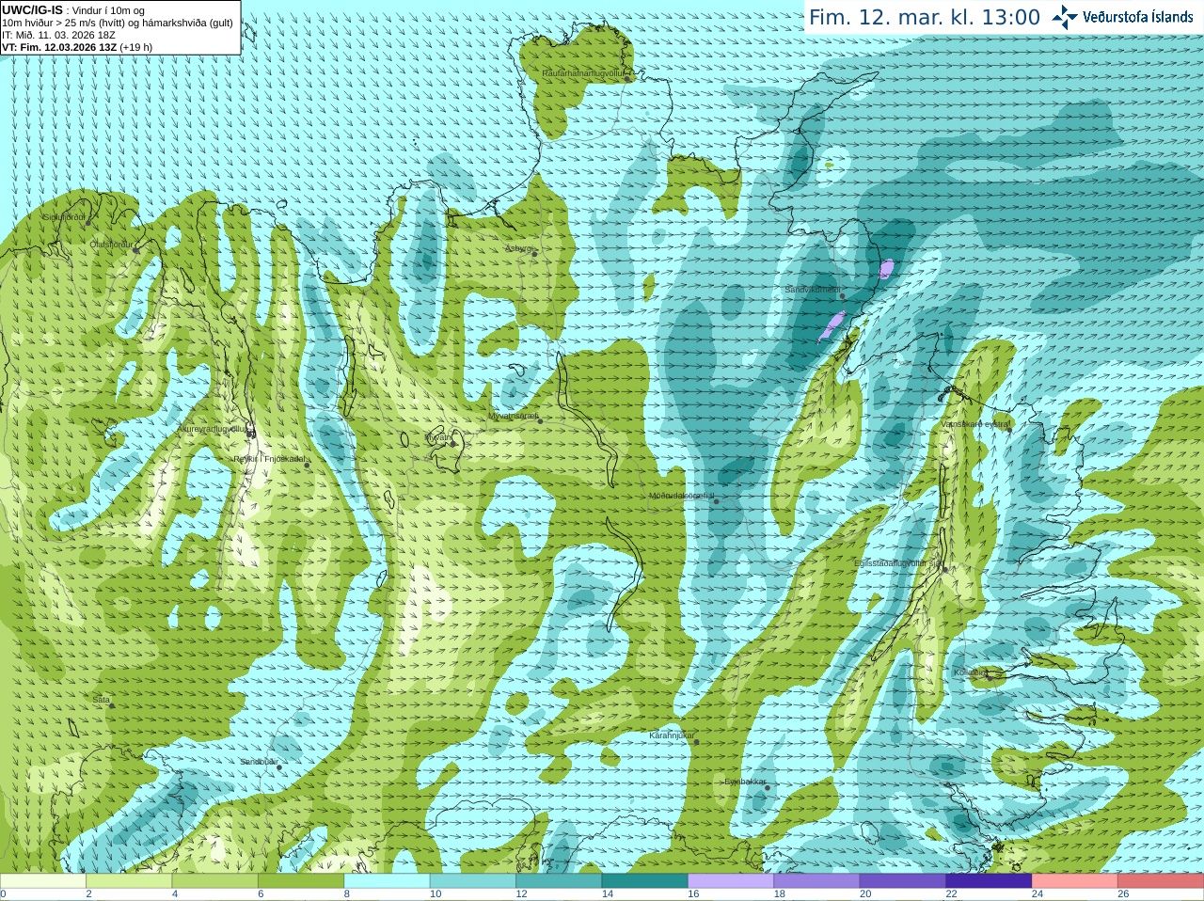
Task: Click the 'UWC/IG-IS : Vindur í 10m og' title line
Action: point(73,10)
